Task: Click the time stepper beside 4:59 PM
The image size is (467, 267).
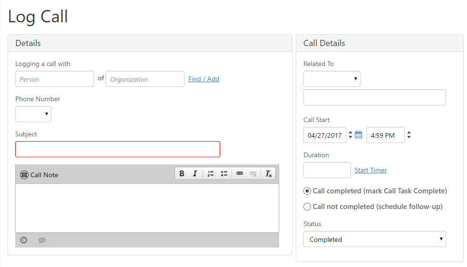Action: pyautogui.click(x=409, y=135)
